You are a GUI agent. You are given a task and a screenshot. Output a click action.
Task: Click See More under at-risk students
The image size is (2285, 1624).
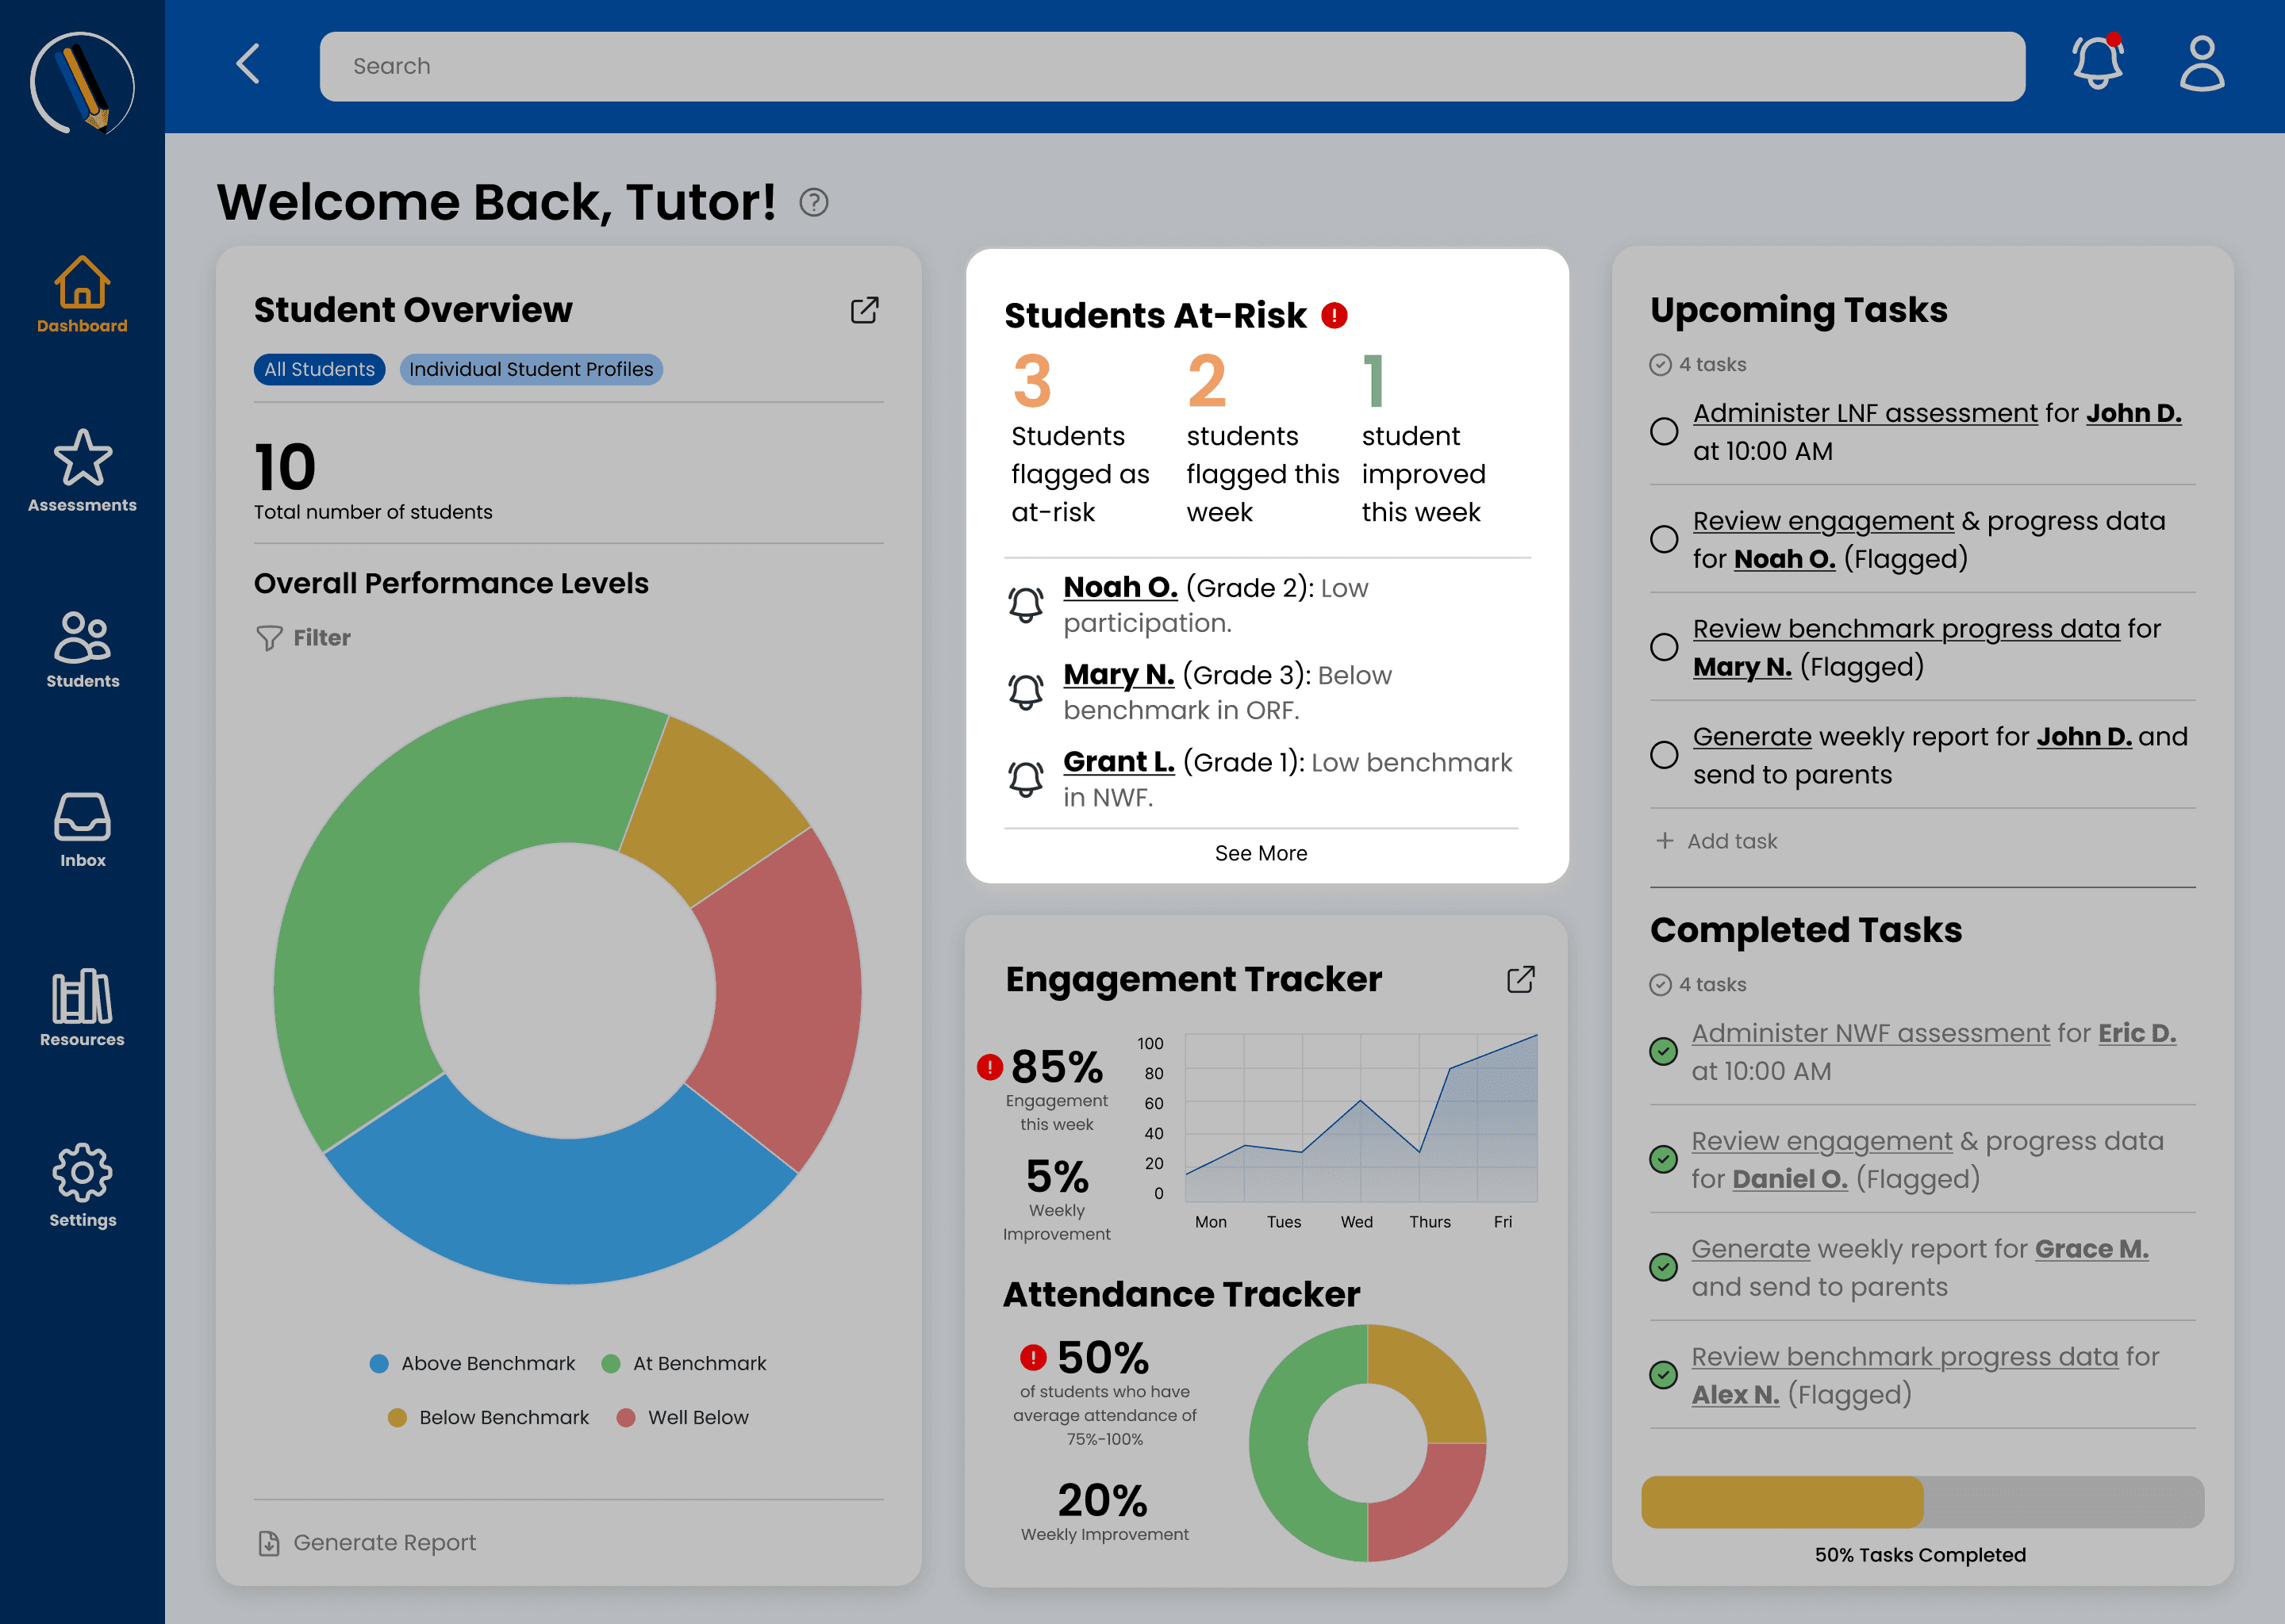pos(1261,853)
